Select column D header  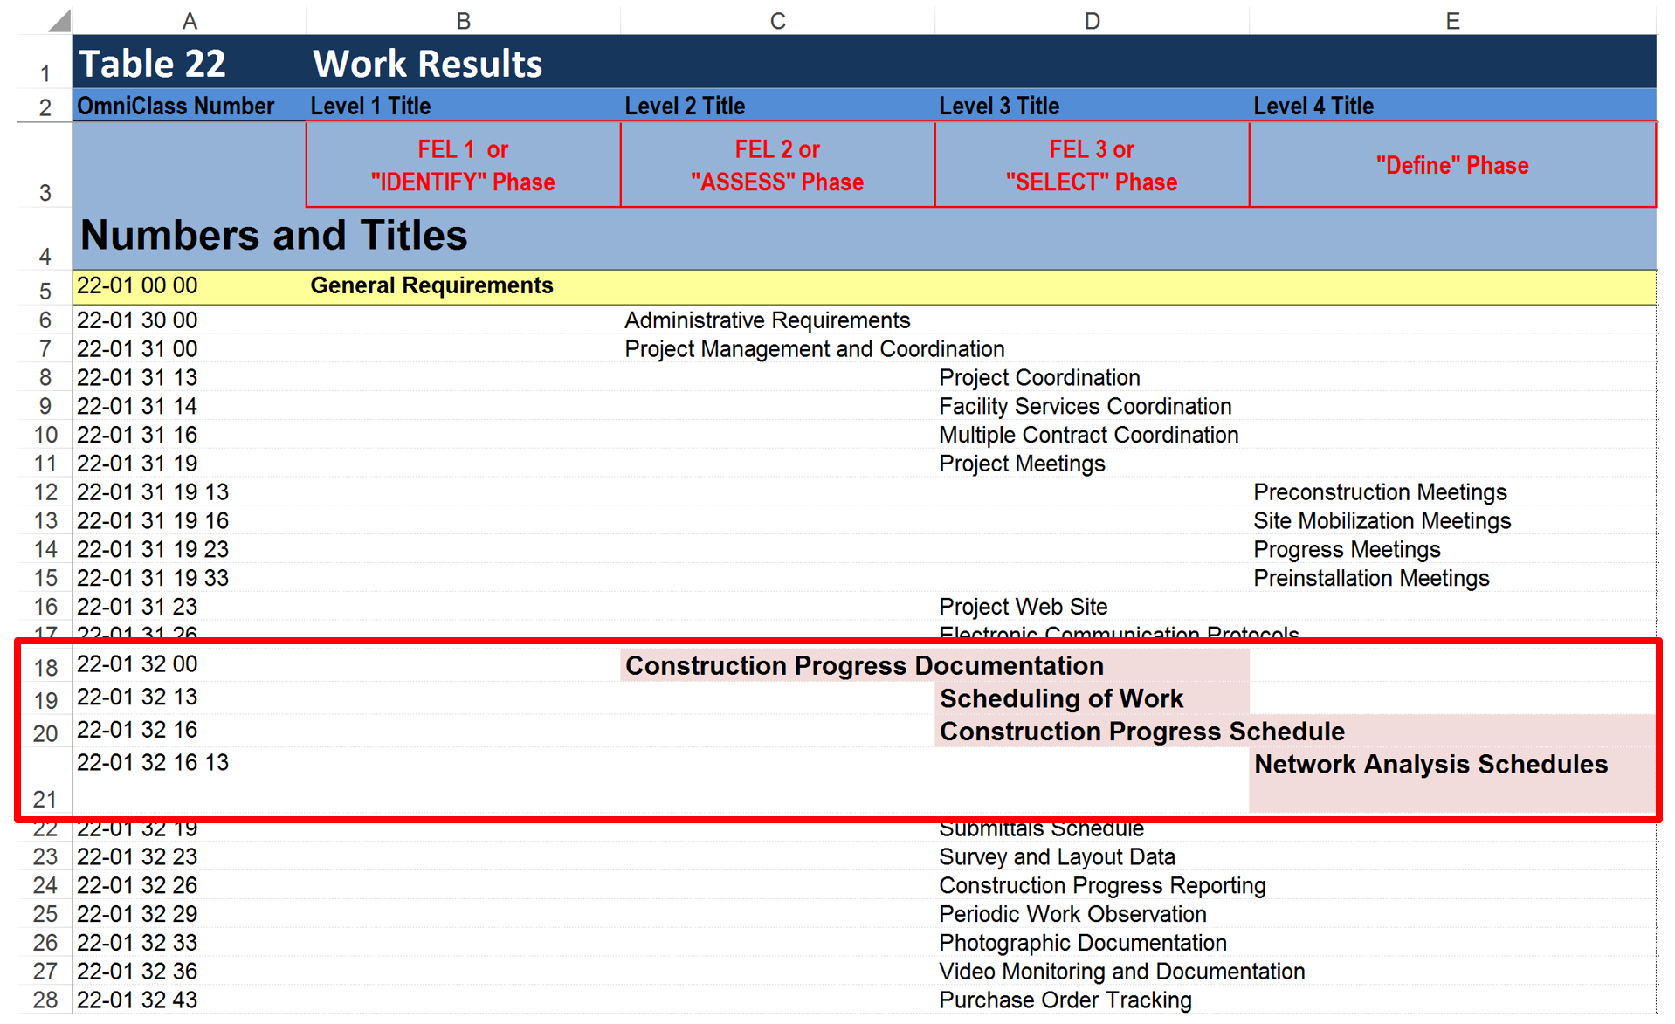tap(1093, 20)
